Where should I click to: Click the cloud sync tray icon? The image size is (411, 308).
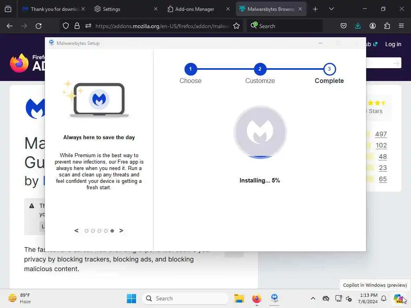pos(326,298)
